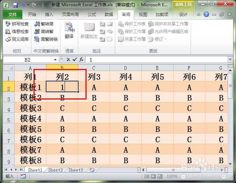Switch to Sheet3 tab

(76, 170)
